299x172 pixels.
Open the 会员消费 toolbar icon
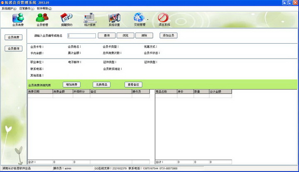tap(18, 20)
